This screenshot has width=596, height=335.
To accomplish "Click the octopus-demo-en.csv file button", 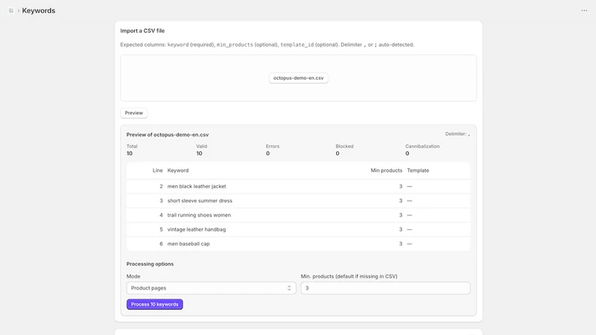I will (299, 78).
